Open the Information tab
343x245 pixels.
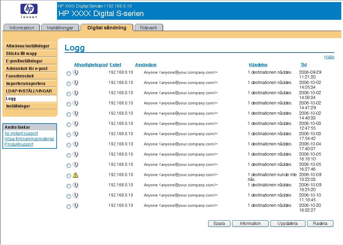pyautogui.click(x=22, y=28)
